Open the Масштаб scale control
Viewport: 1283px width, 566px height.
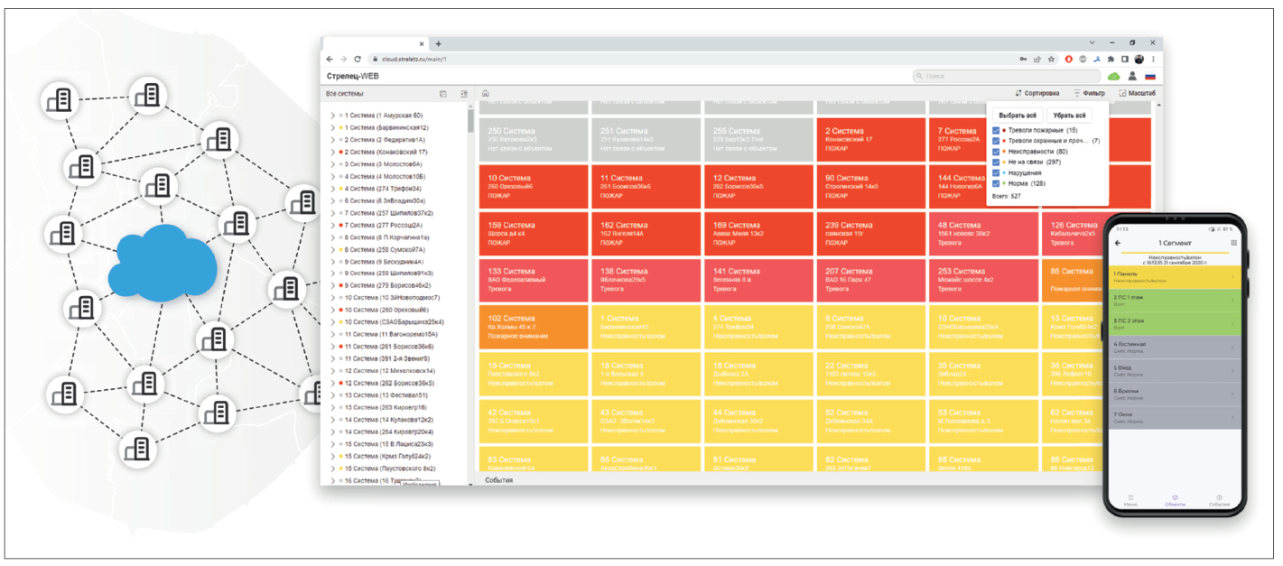[1137, 93]
